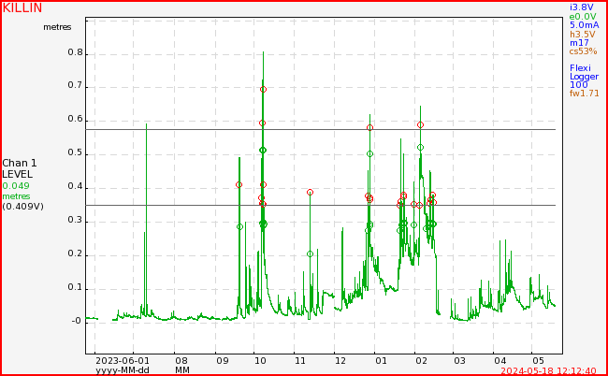Click the KILLIN station title
Image resolution: width=608 pixels, height=376 pixels.
click(x=22, y=7)
